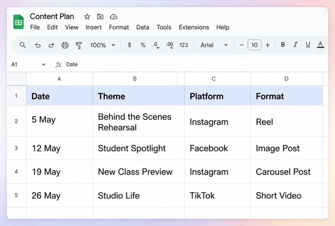
Task: Open the View menu
Action: coord(71,27)
